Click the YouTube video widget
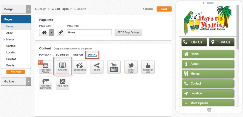 pyautogui.click(x=114, y=67)
